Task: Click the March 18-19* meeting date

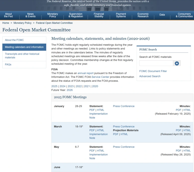Action: pyautogui.click(x=79, y=126)
